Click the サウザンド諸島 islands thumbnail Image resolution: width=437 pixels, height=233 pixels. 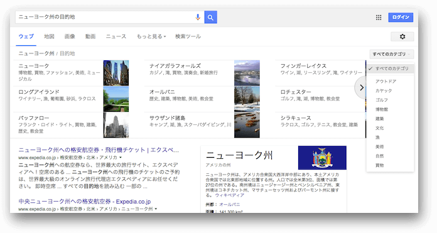tap(247, 125)
